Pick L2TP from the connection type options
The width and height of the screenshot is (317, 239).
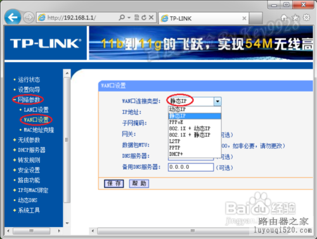195,141
